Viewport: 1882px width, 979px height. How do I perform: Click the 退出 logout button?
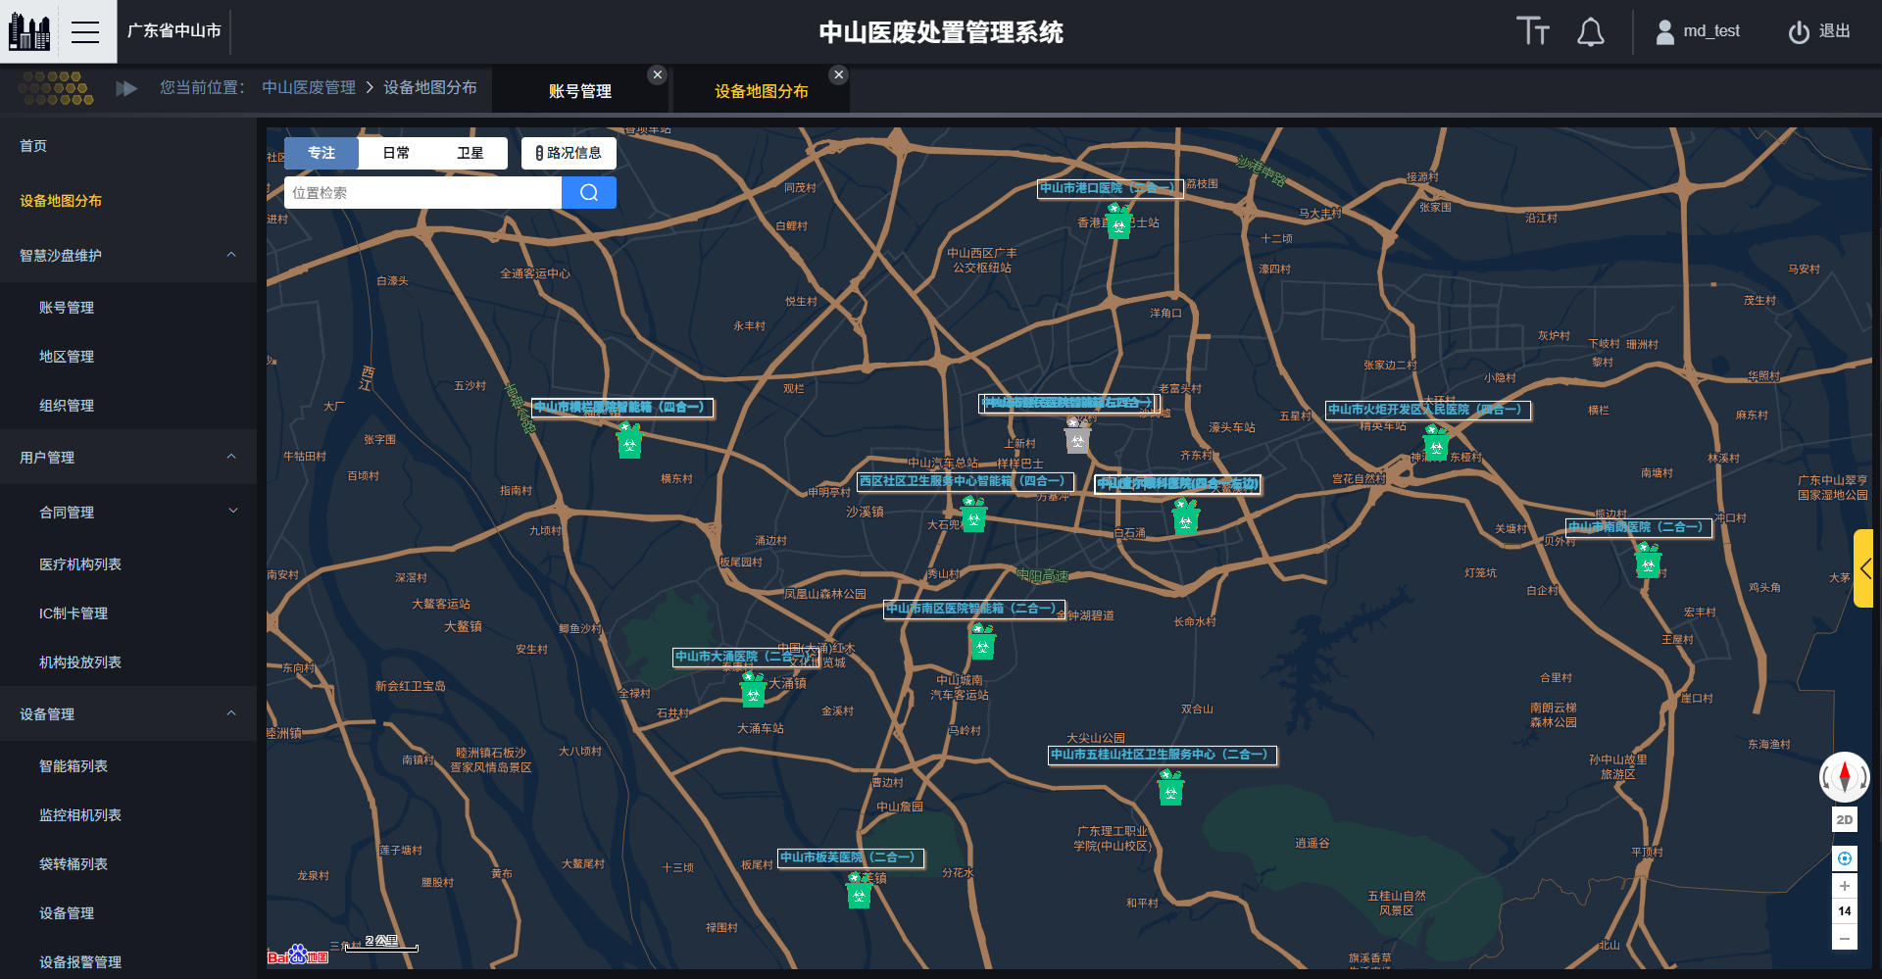[1819, 31]
